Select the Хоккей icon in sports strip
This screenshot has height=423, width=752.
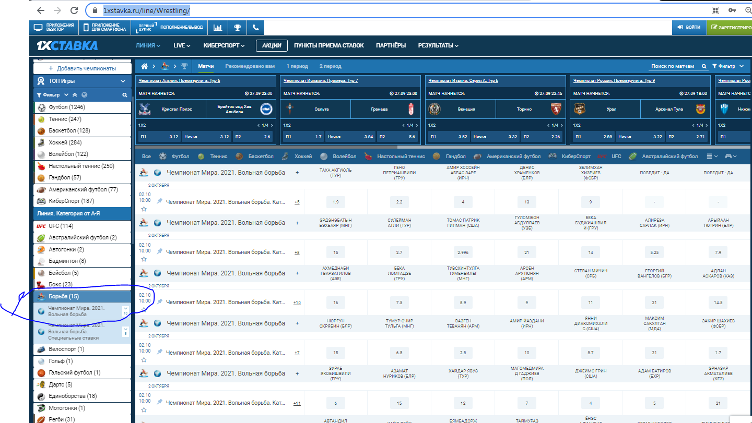tap(285, 156)
